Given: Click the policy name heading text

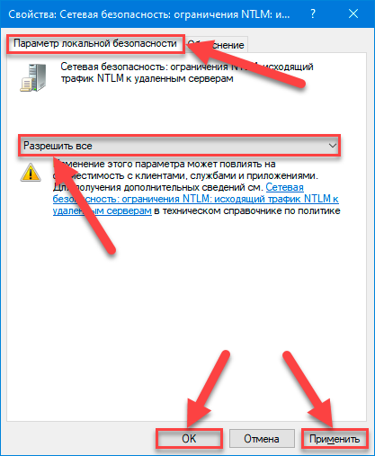Looking at the screenshot, I should click(187, 73).
